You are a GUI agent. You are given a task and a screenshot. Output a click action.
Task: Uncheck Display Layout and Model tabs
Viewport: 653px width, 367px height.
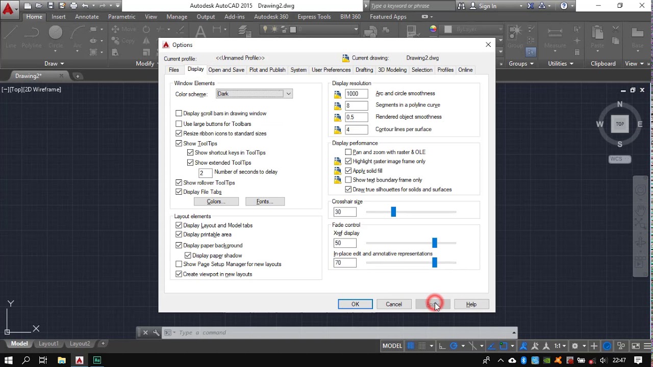(179, 225)
